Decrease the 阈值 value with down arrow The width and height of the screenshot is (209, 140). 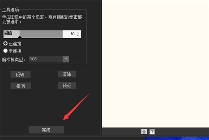[78, 35]
